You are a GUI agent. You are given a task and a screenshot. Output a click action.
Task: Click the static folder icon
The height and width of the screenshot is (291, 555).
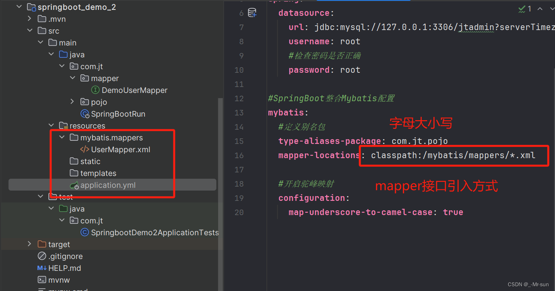click(x=74, y=161)
